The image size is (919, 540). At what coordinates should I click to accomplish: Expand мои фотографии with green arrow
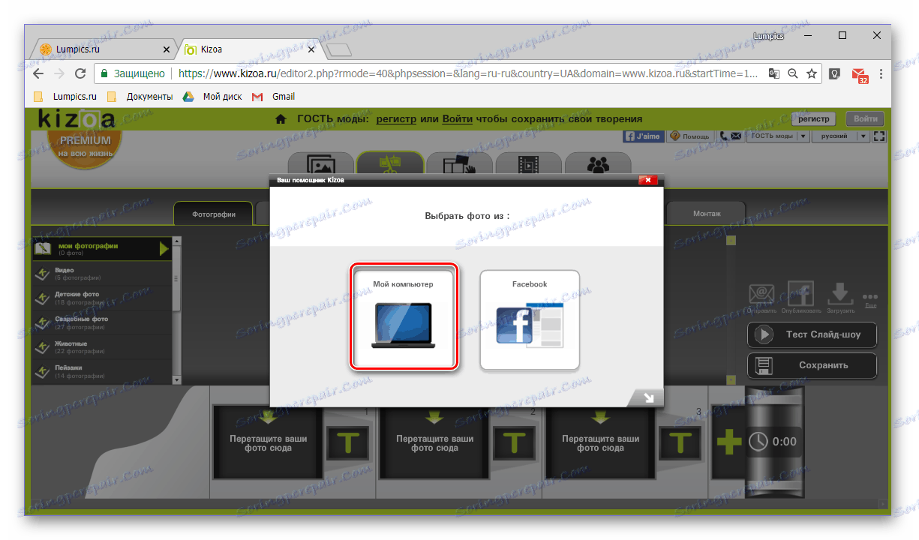164,249
